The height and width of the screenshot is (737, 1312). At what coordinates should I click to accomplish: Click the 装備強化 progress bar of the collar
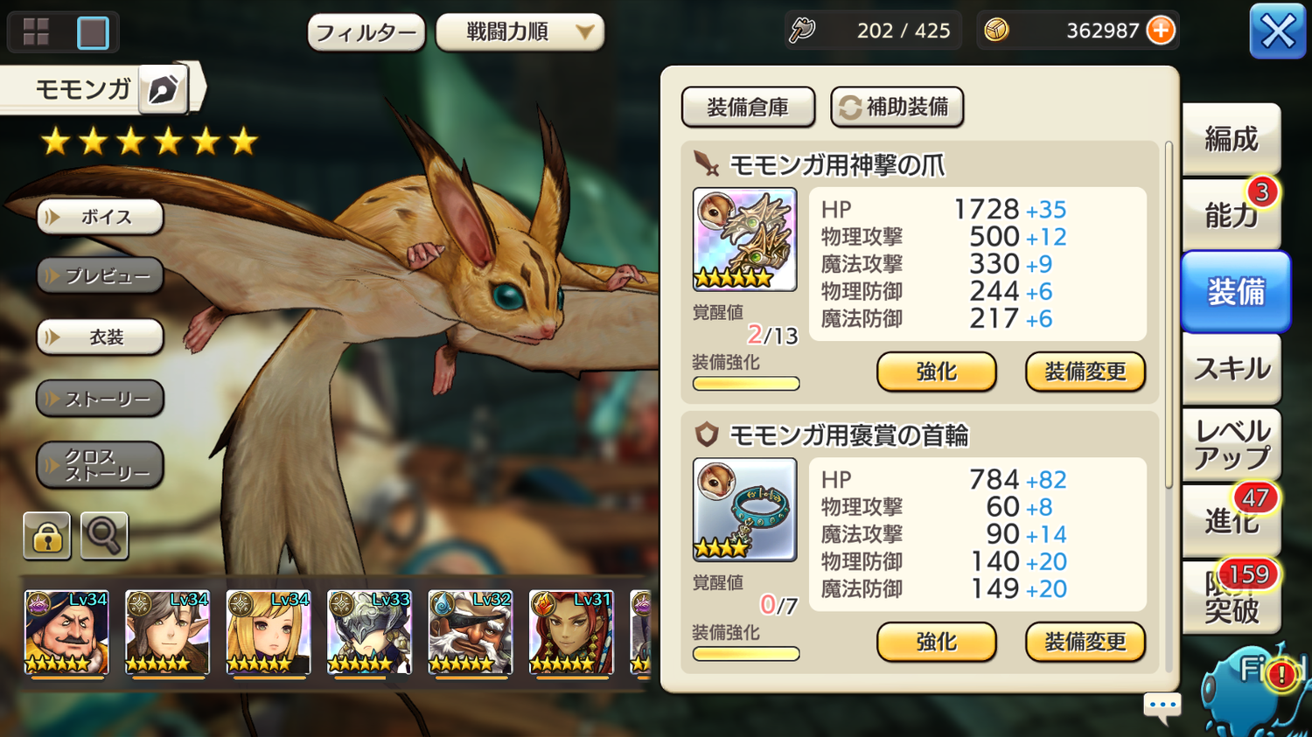click(746, 653)
